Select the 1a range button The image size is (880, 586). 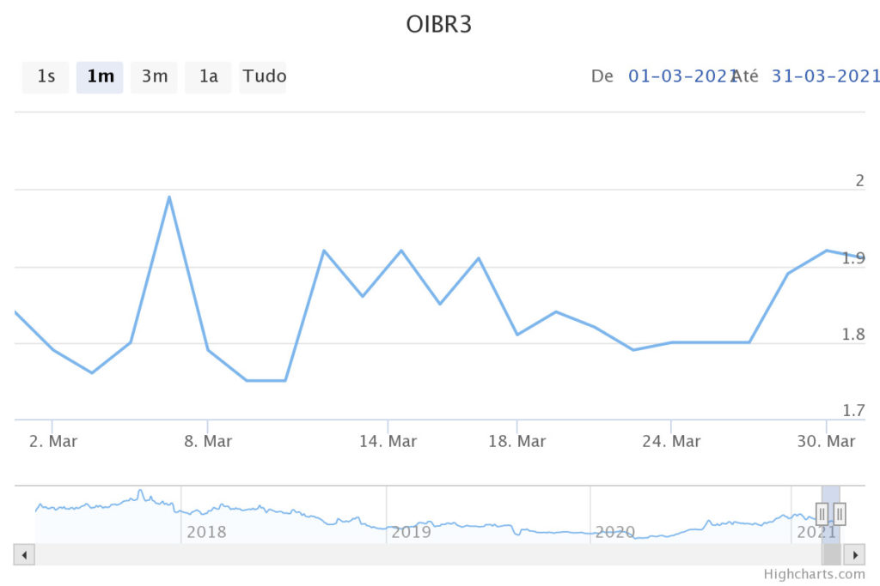tap(208, 76)
